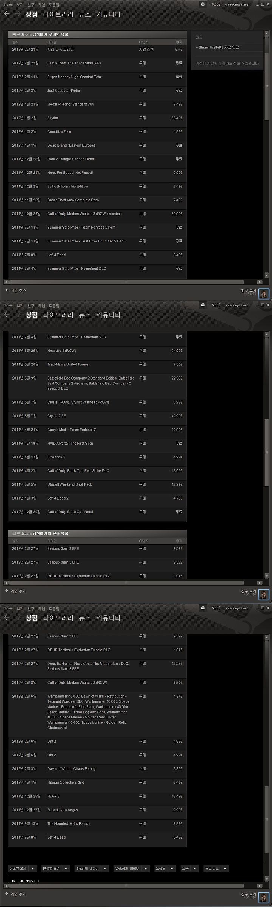
Task: Open 게임 menu in first window
Action: point(42,5)
